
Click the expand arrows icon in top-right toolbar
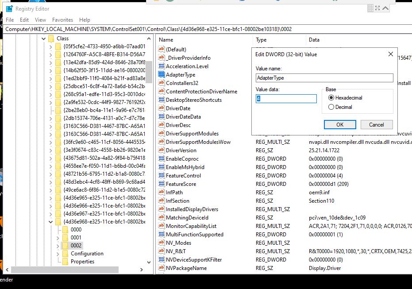pyautogui.click(x=377, y=8)
